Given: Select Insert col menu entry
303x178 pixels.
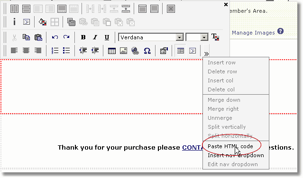Looking at the screenshot, I should 220,80.
